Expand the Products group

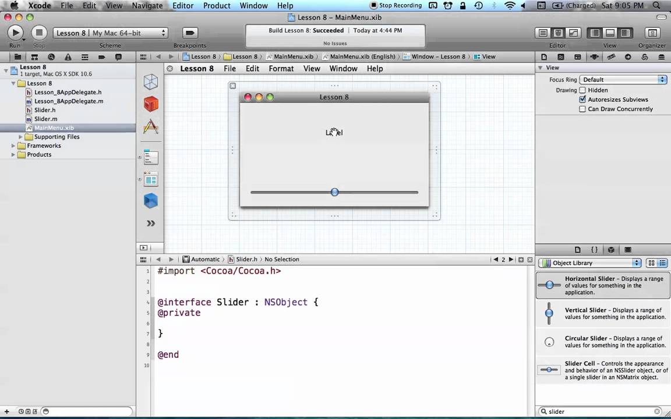13,155
